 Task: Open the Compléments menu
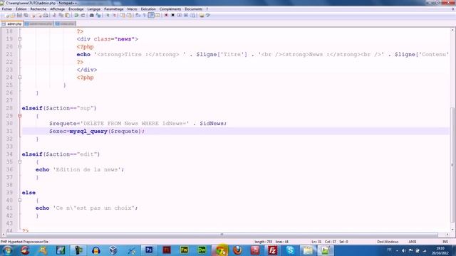[x=170, y=9]
